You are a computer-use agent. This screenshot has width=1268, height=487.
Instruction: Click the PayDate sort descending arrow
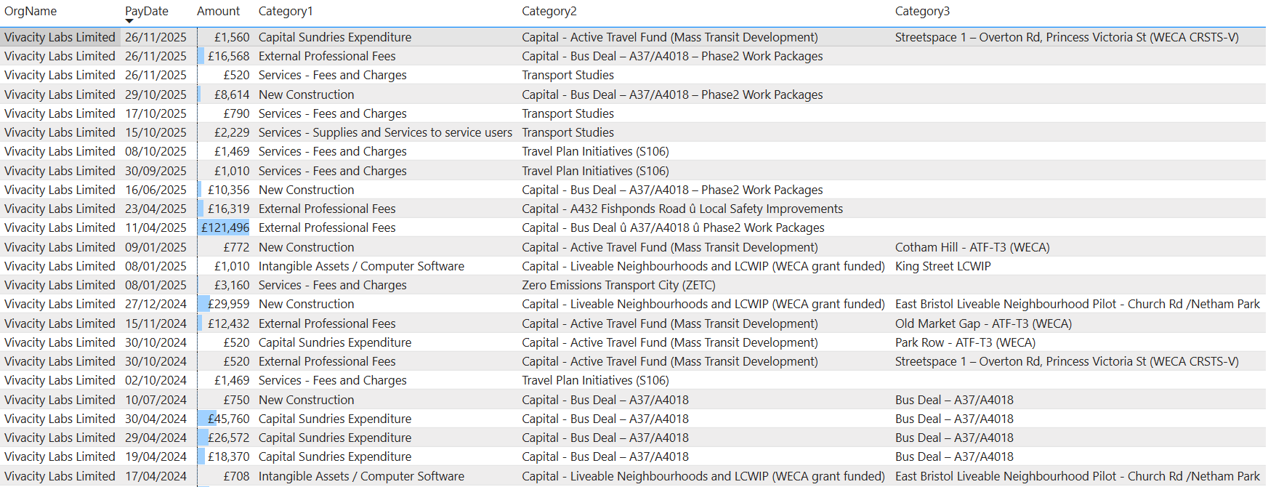(x=129, y=21)
